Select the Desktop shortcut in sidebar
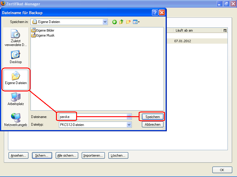Screen dimensions: 237x177 point(15,57)
